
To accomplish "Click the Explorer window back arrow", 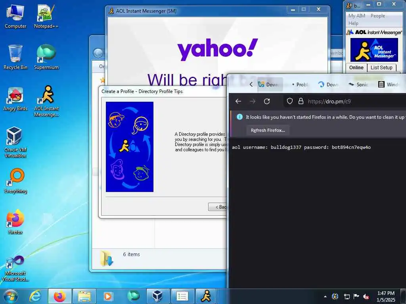I will 98,53.
